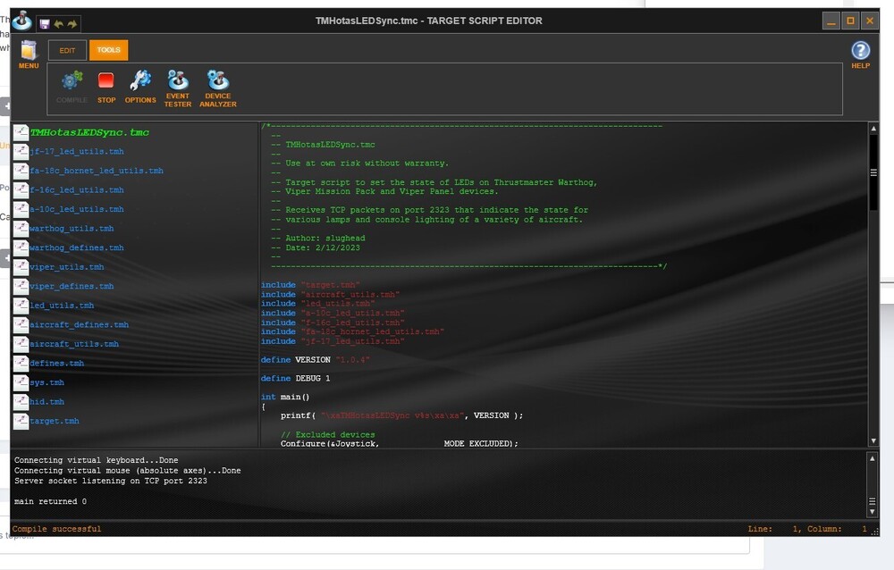
Task: Open HELP via the question mark icon
Action: coord(859,49)
